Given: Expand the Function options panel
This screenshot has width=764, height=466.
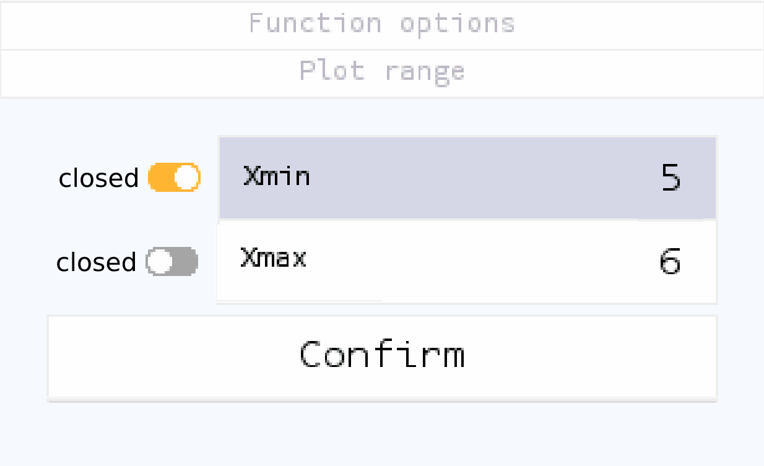Looking at the screenshot, I should pyautogui.click(x=381, y=24).
